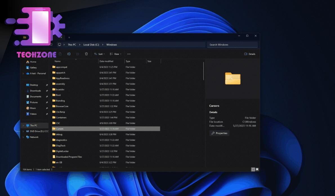Click the '1 item selected' status text
This screenshot has width=335, height=196.
[x=43, y=170]
